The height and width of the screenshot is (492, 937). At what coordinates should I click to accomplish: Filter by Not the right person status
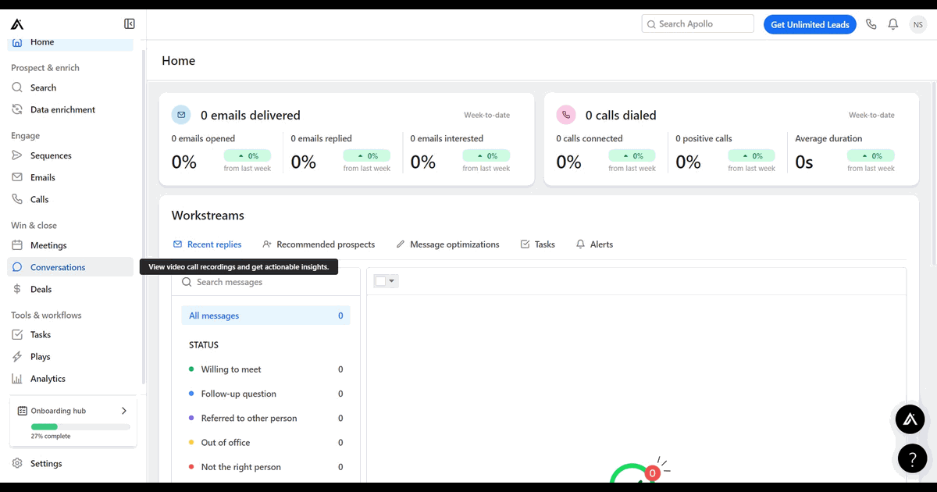coord(265,467)
